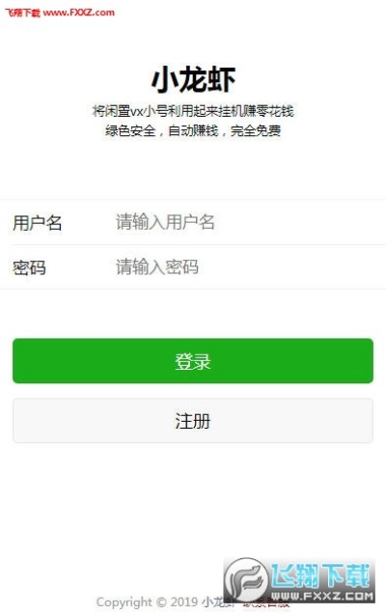Click the 密码 field label

coord(29,267)
